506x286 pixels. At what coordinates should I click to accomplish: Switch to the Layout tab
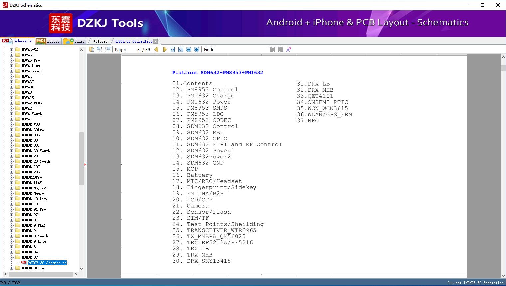tap(48, 41)
